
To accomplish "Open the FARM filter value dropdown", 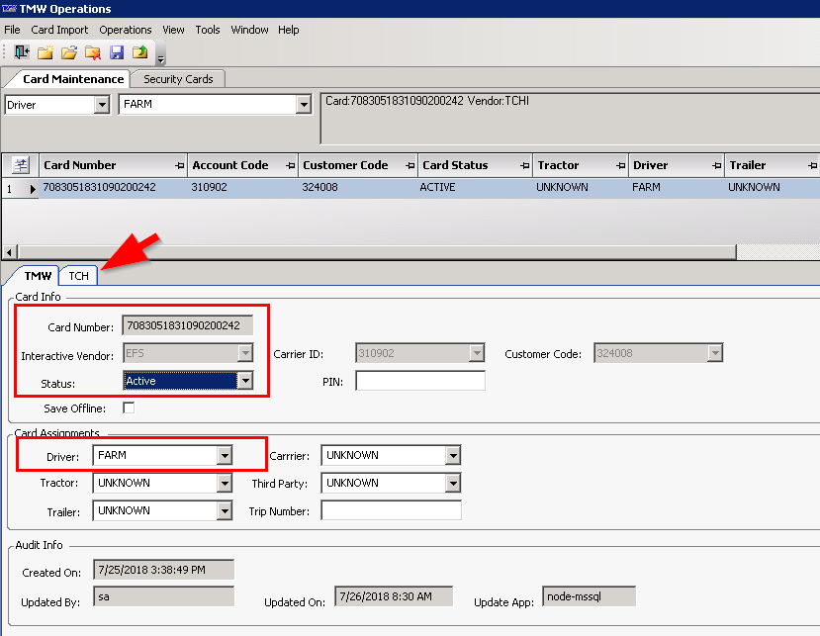I will click(x=304, y=105).
